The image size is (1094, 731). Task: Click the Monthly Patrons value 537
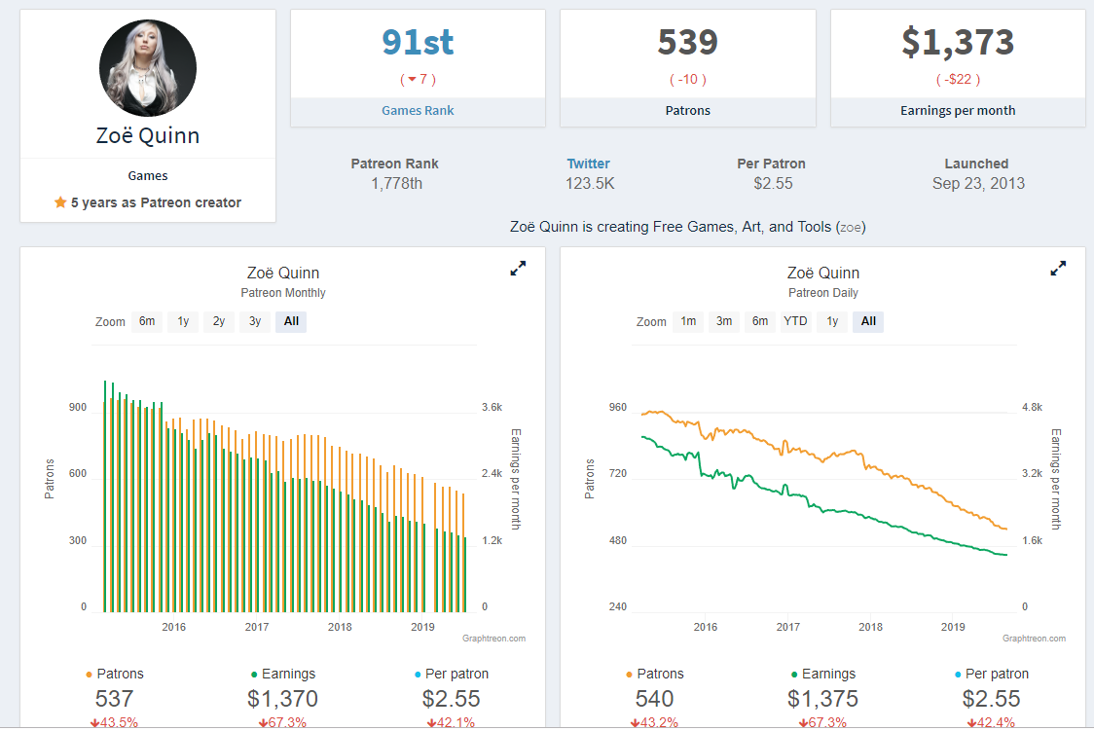[x=115, y=699]
